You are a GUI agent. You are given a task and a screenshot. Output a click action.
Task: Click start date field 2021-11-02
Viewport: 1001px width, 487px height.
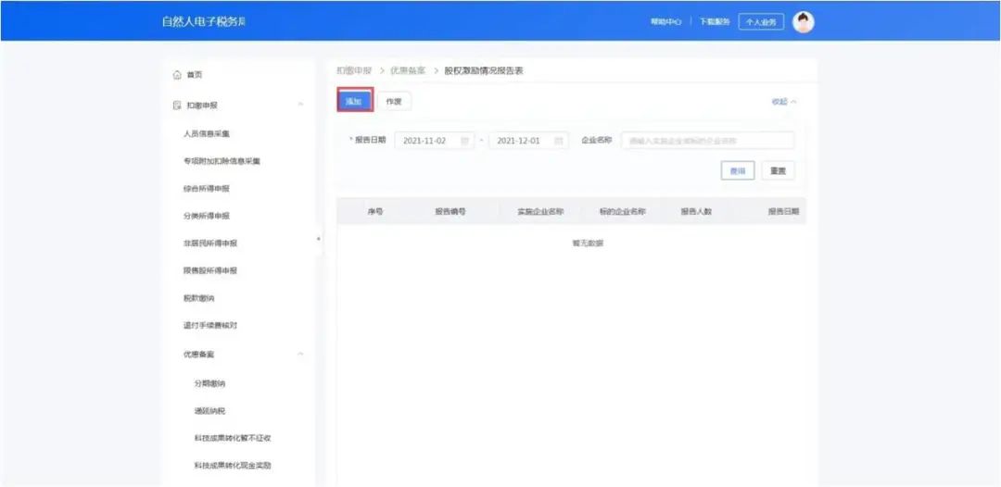click(435, 141)
